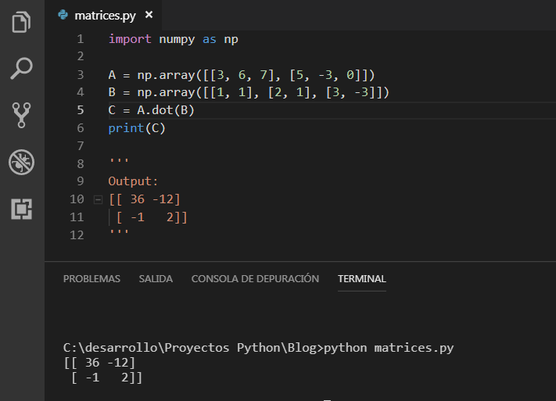Click 'numpy' in the import statement
556x401 pixels.
pos(177,40)
